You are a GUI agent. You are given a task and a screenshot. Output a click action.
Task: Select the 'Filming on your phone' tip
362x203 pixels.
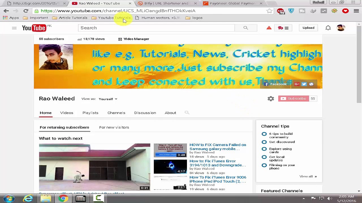278,167
